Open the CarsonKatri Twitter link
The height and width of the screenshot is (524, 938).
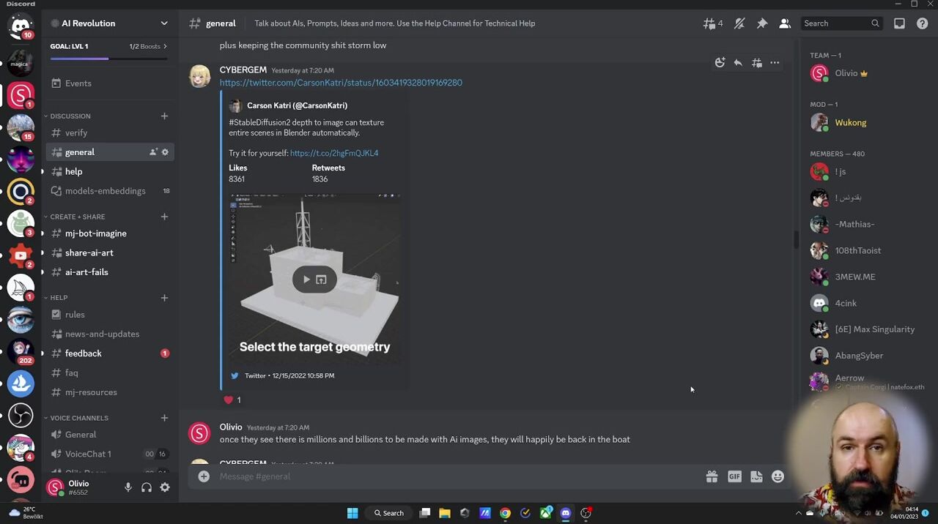[x=341, y=83]
